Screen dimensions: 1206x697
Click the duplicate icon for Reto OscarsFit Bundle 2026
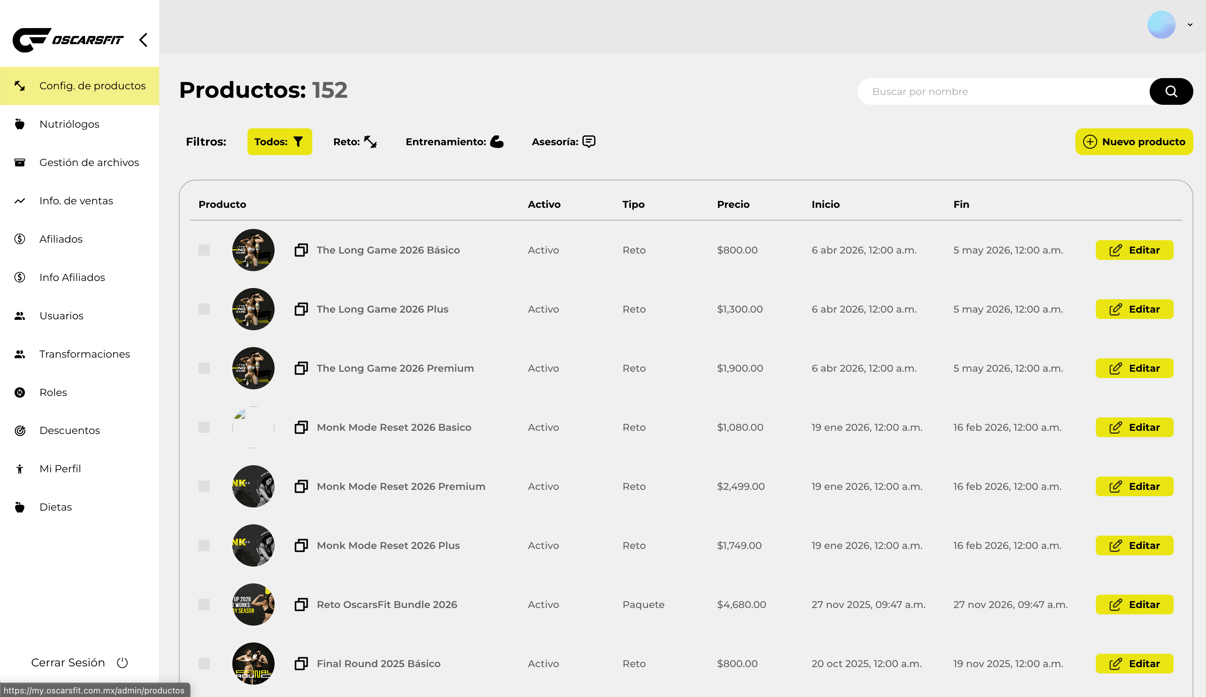tap(301, 604)
